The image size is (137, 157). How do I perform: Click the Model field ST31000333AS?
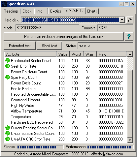(x=47, y=28)
